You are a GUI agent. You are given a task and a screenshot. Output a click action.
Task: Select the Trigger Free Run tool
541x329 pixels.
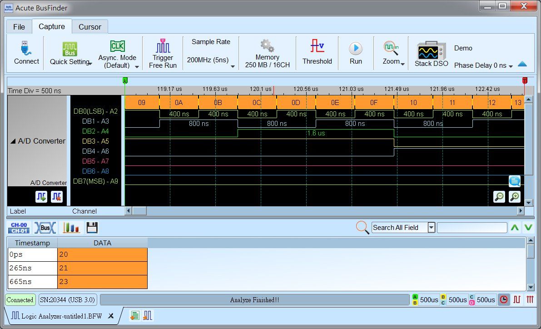(x=162, y=53)
